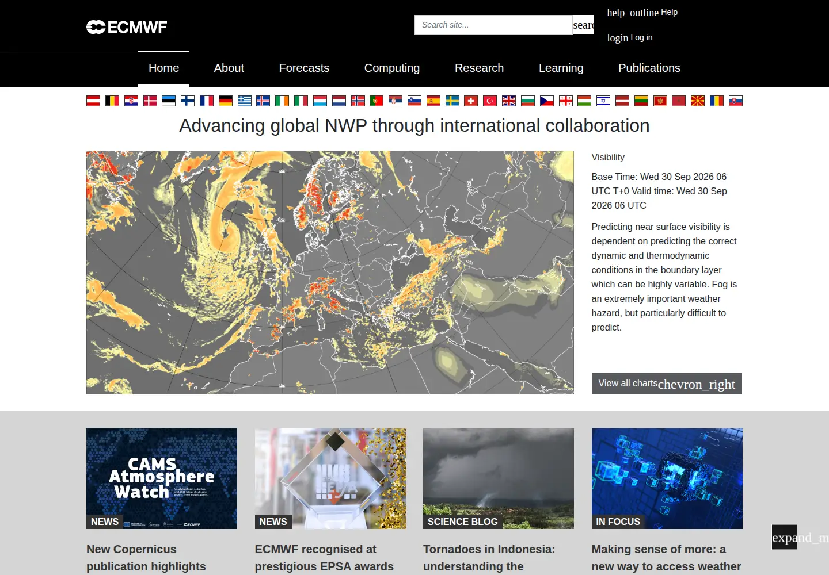Select the Croatia flag
This screenshot has width=829, height=575.
(131, 101)
